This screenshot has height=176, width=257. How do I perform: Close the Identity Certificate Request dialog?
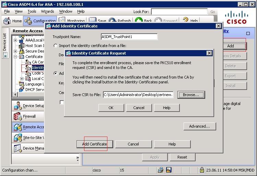click(x=209, y=53)
